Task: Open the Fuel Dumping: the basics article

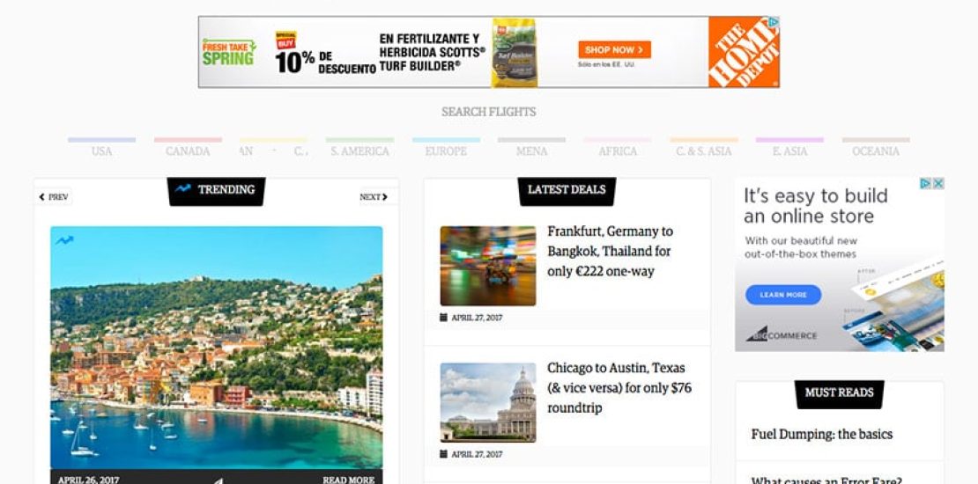Action: pos(821,434)
